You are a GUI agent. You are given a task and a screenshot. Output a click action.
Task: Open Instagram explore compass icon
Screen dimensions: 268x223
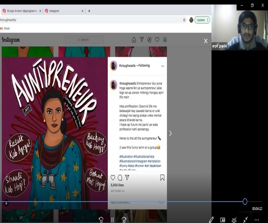point(149,40)
